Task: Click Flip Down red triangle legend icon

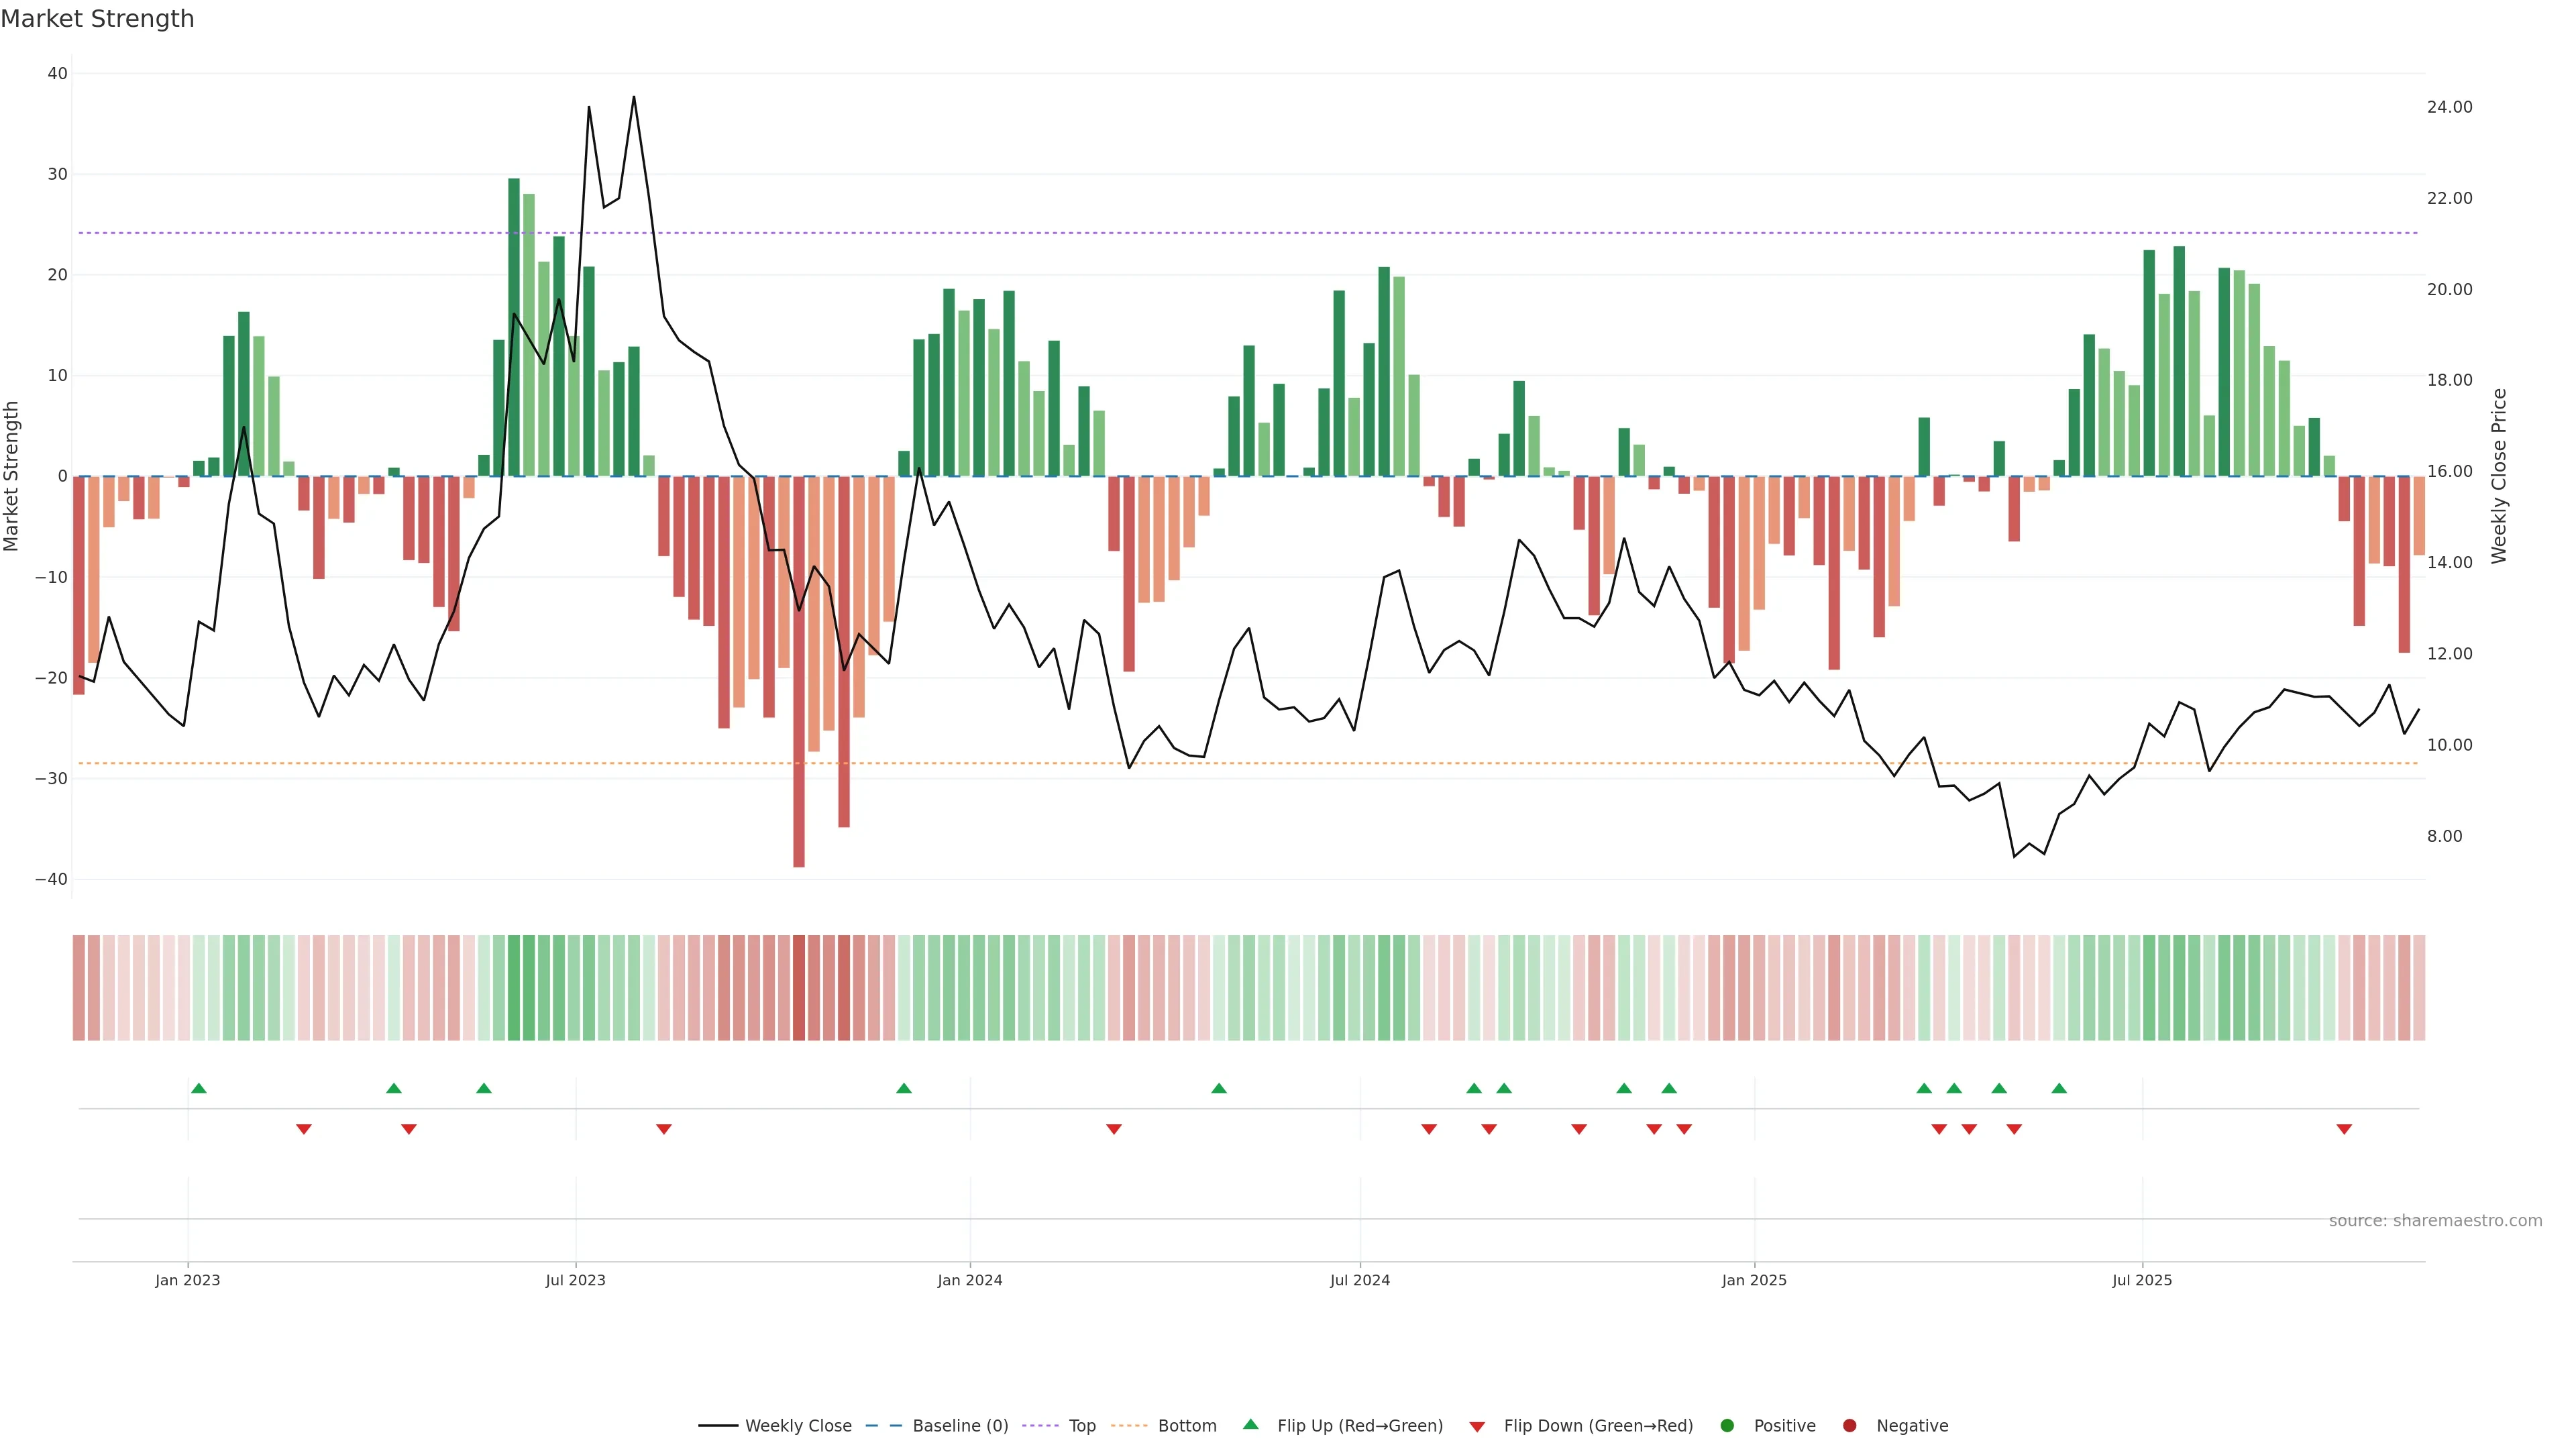Action: [x=1477, y=1427]
